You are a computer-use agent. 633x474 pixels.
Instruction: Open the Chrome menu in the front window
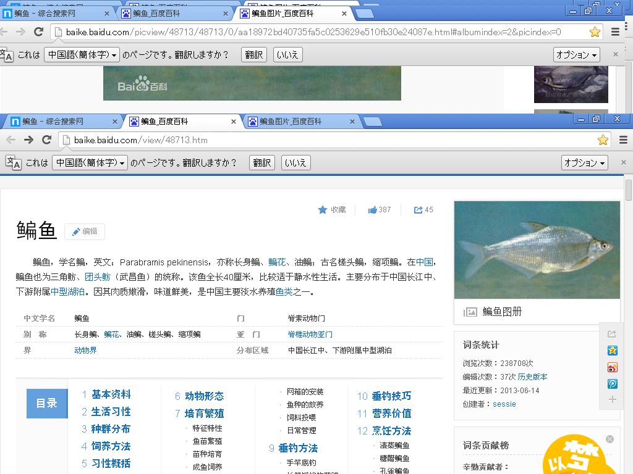[x=623, y=140]
